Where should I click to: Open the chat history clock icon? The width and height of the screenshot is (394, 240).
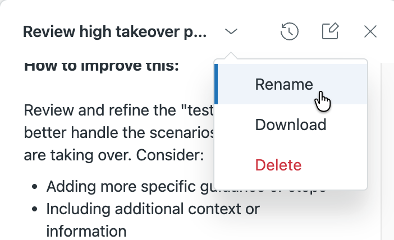point(288,31)
